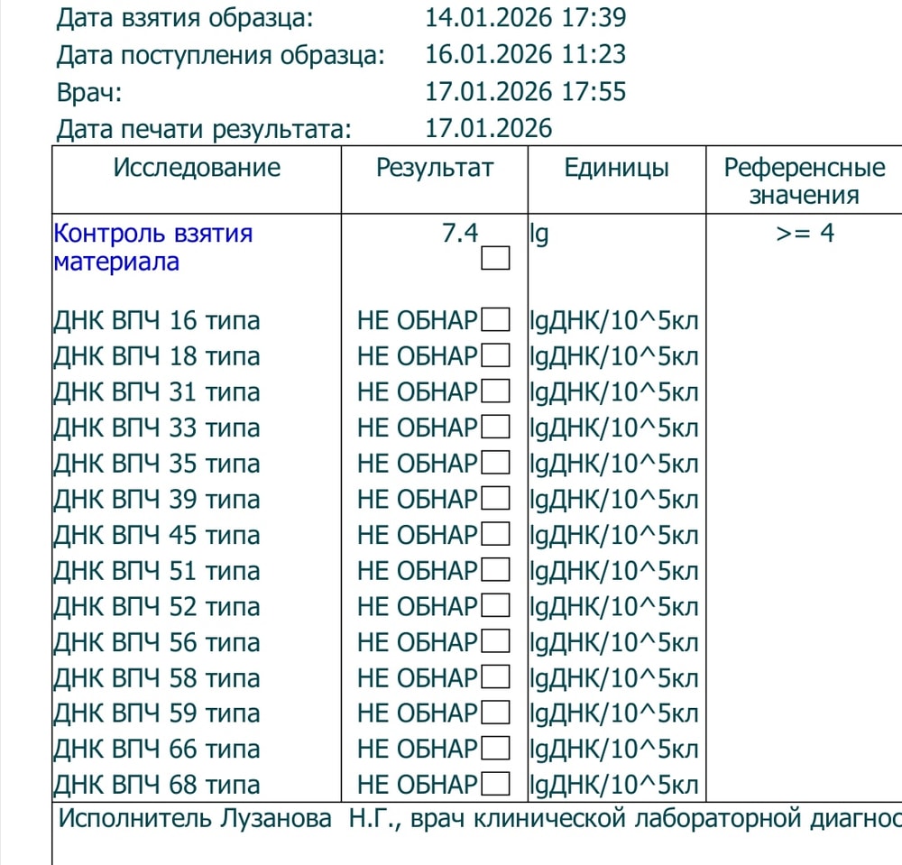Click the sample collection date 14.01.2026 17:39
Screen dimensions: 902x865
point(525,17)
